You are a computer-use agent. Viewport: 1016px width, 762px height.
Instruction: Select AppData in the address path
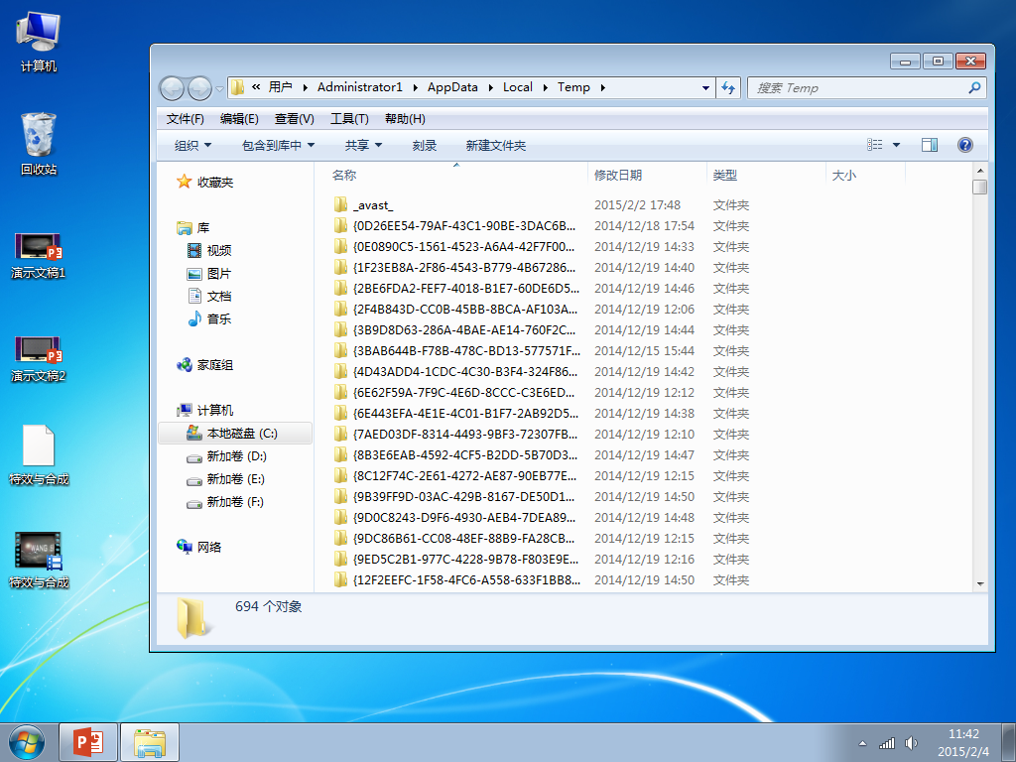point(452,87)
